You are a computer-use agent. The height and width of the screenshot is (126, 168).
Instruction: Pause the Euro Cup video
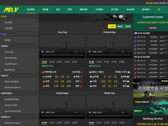42,51
